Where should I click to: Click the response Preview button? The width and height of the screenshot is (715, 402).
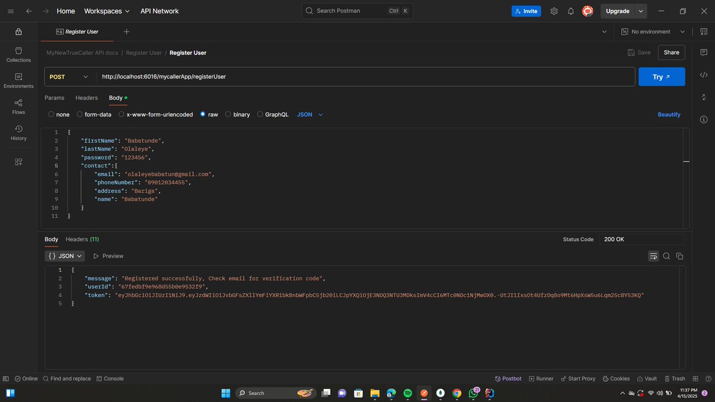point(108,256)
